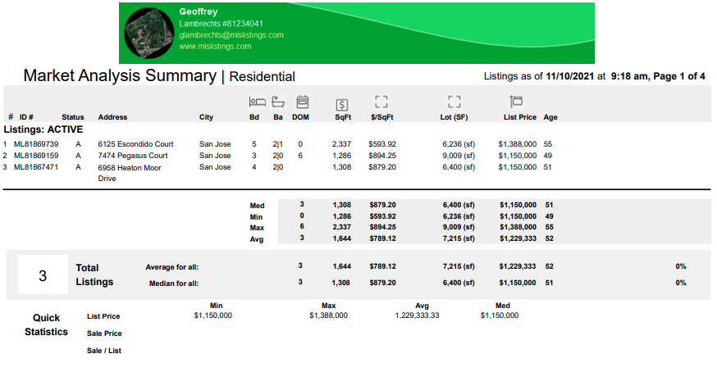Click the Market Analysis Summary title
717x372 pixels.
(120, 75)
